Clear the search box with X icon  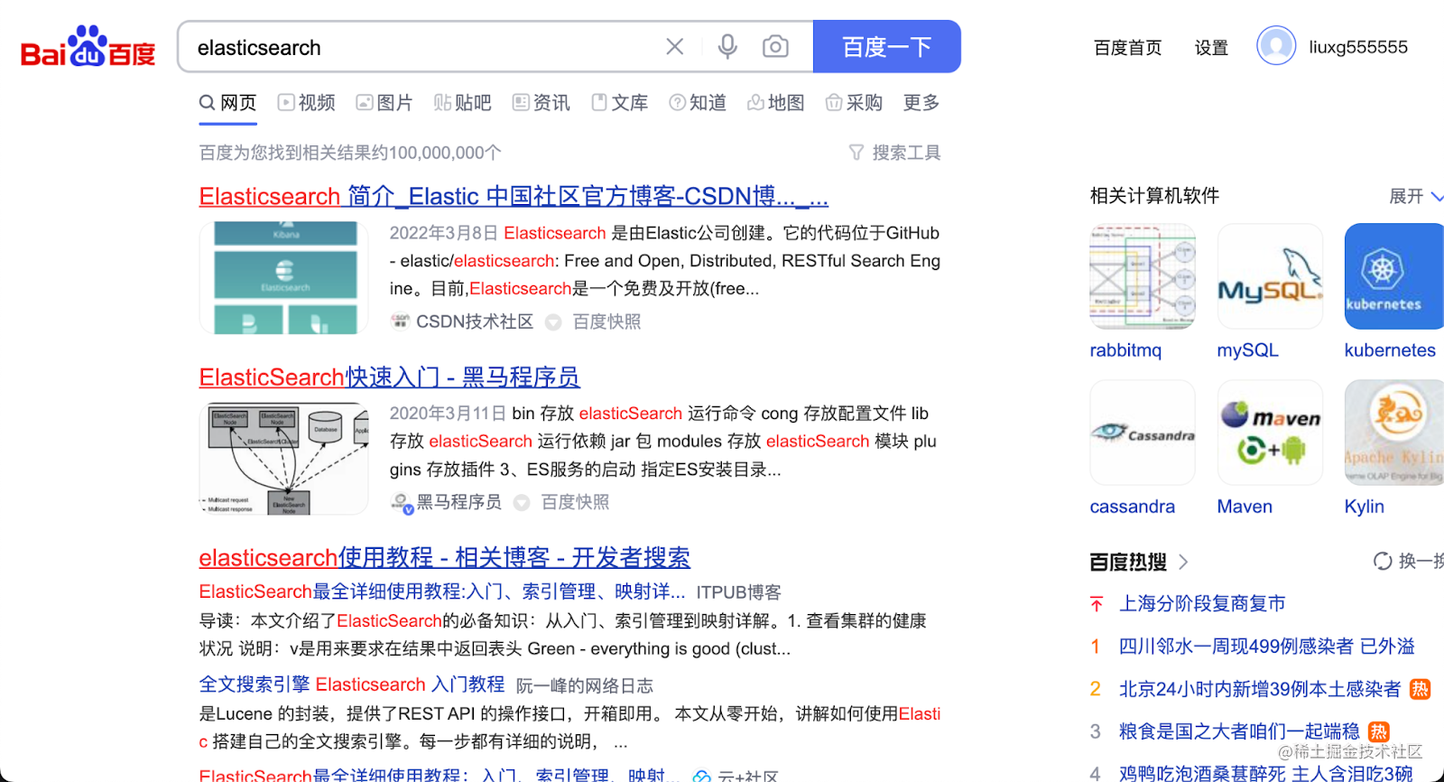coord(675,47)
